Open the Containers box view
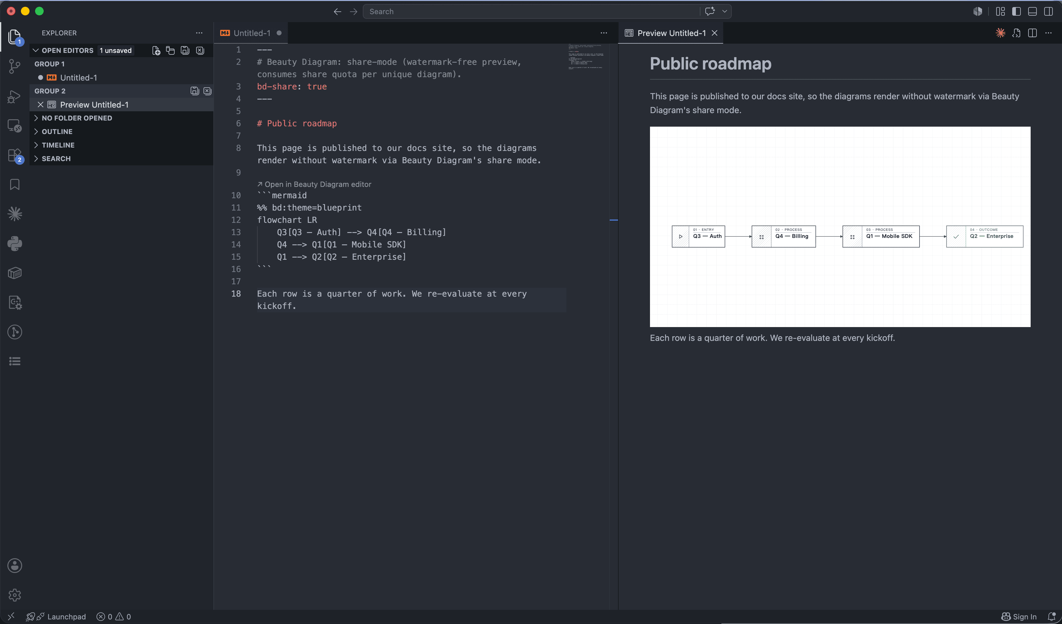The image size is (1062, 624). click(x=15, y=273)
